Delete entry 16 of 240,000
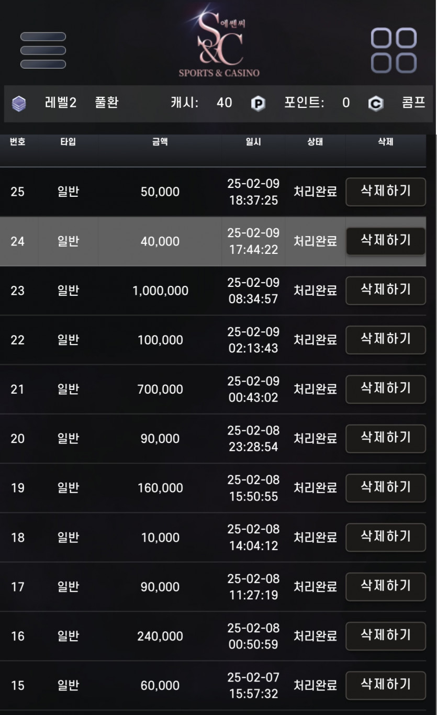437x715 pixels. 386,636
